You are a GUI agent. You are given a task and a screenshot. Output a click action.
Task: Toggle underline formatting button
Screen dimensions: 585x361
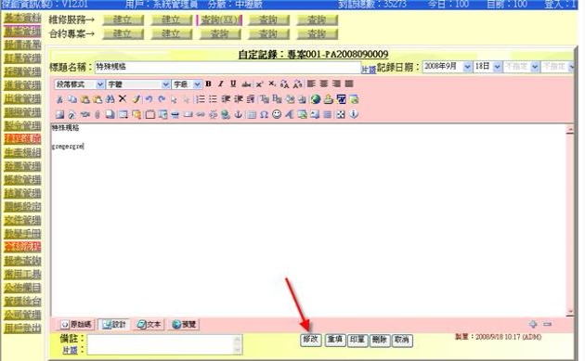click(x=233, y=84)
